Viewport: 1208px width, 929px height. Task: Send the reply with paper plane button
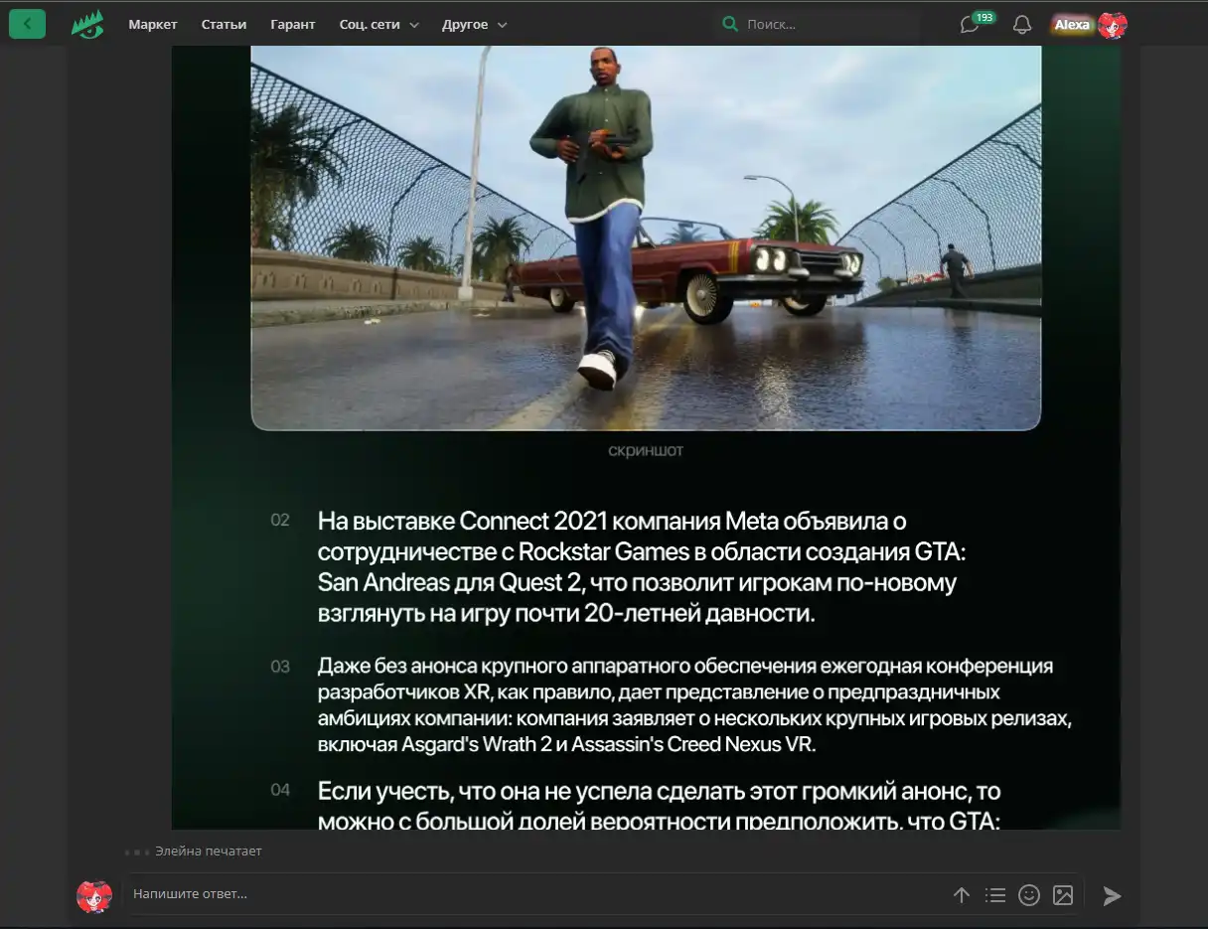1112,896
